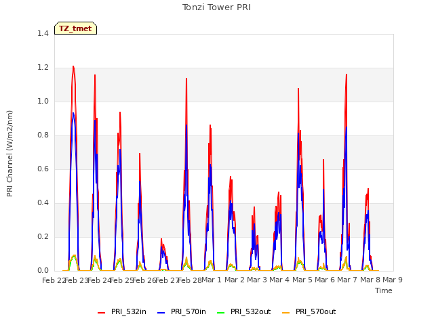
Task: Click the 0.8 y-axis tick label
Action: tap(43, 135)
